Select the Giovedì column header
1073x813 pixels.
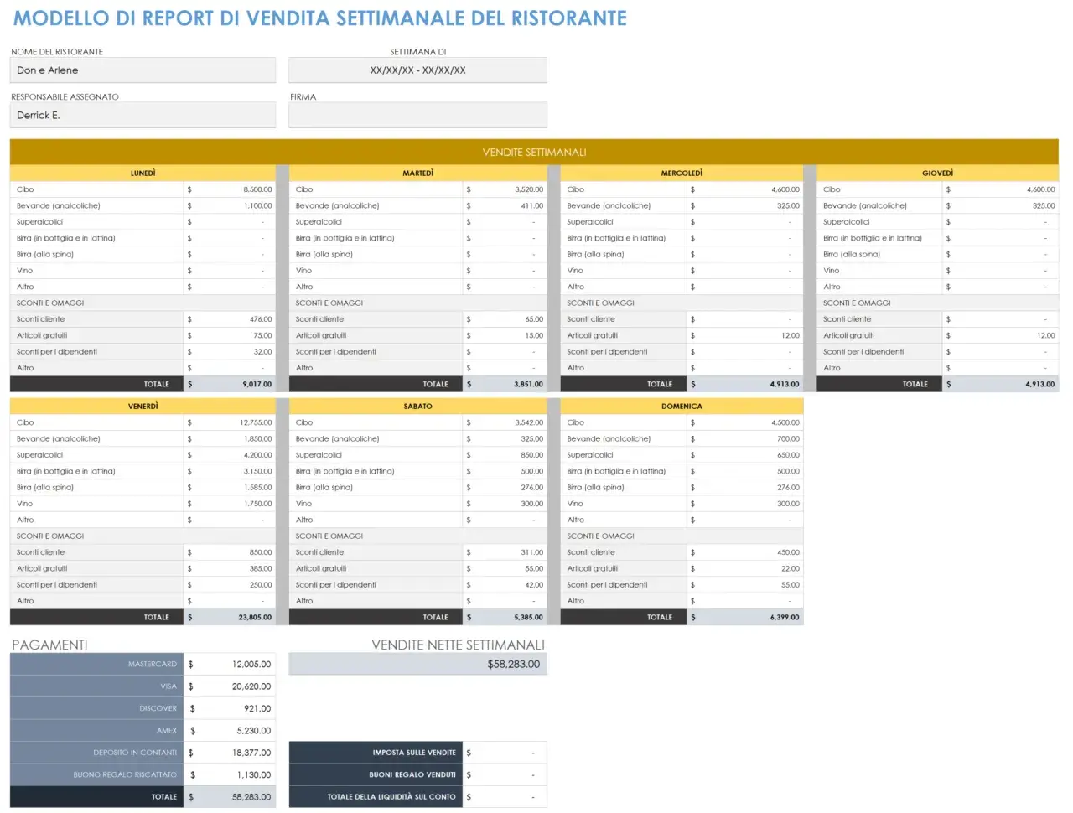pyautogui.click(x=937, y=173)
